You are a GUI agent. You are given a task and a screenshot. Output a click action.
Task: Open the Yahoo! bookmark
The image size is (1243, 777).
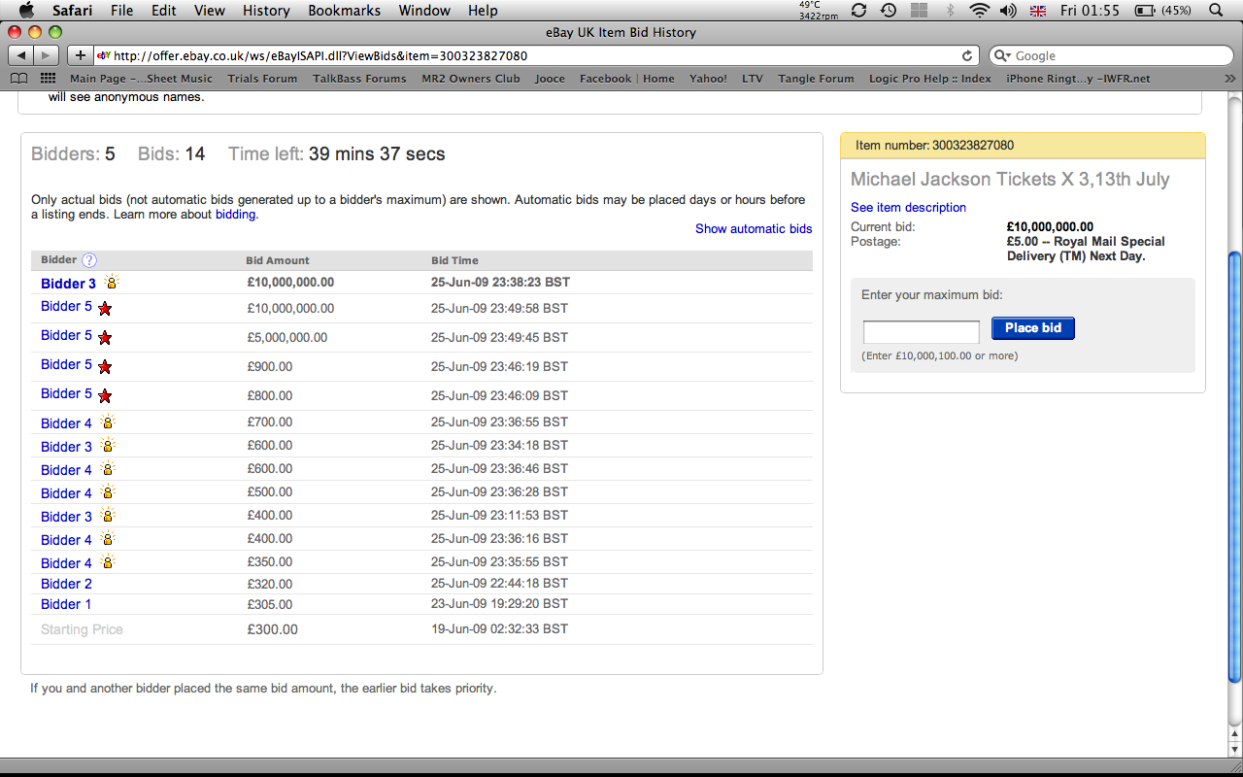click(708, 79)
